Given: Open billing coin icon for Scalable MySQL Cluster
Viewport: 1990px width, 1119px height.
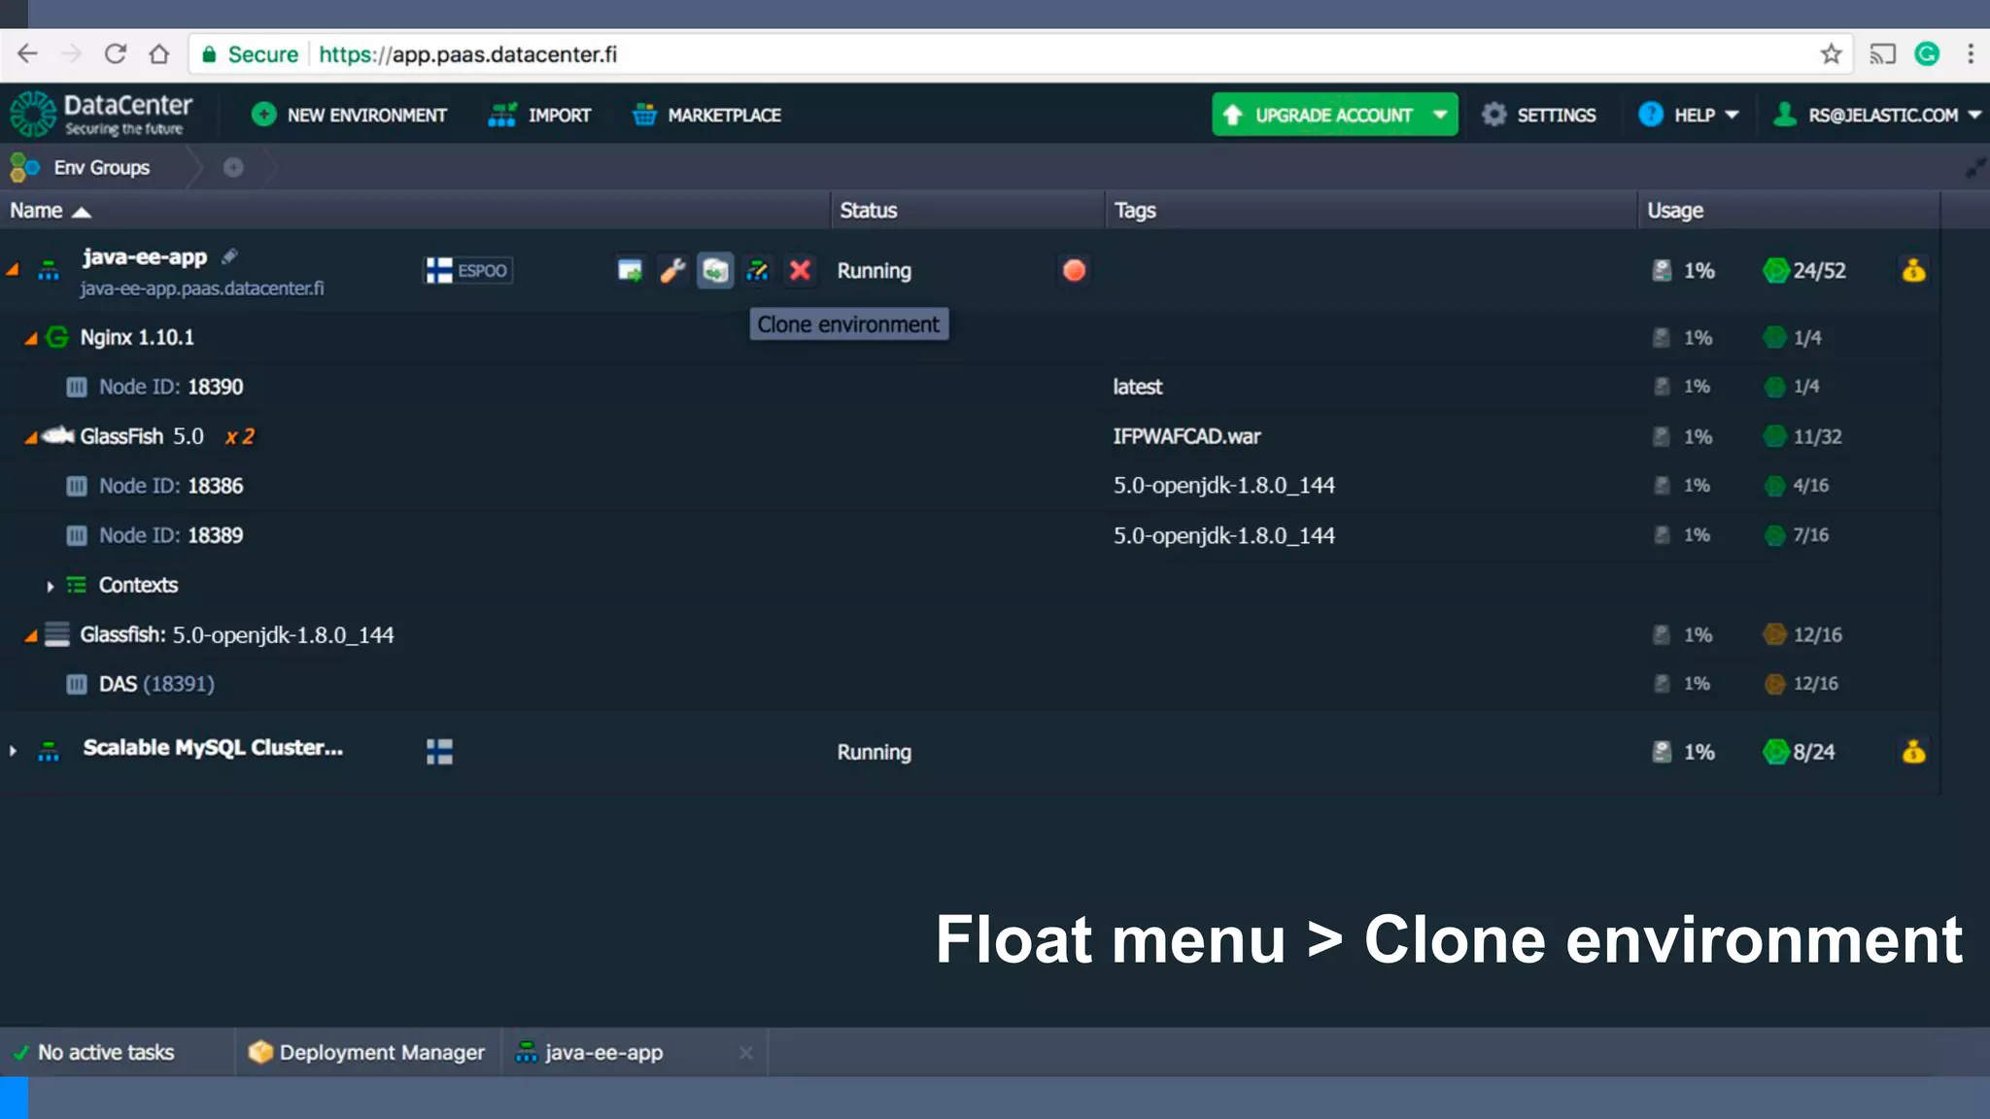Looking at the screenshot, I should (x=1913, y=752).
